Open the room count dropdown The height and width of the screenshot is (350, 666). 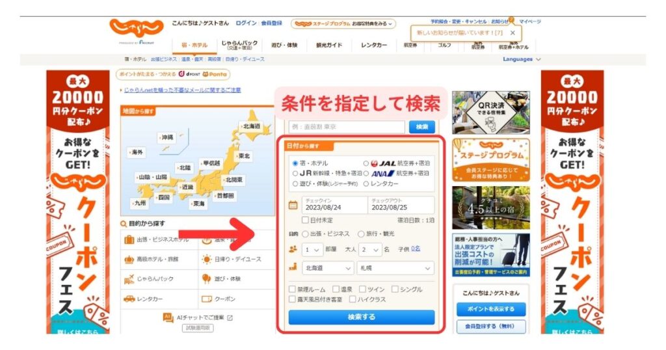[312, 250]
